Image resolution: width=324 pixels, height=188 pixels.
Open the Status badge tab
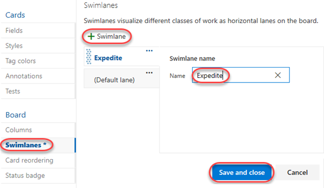(x=38, y=175)
